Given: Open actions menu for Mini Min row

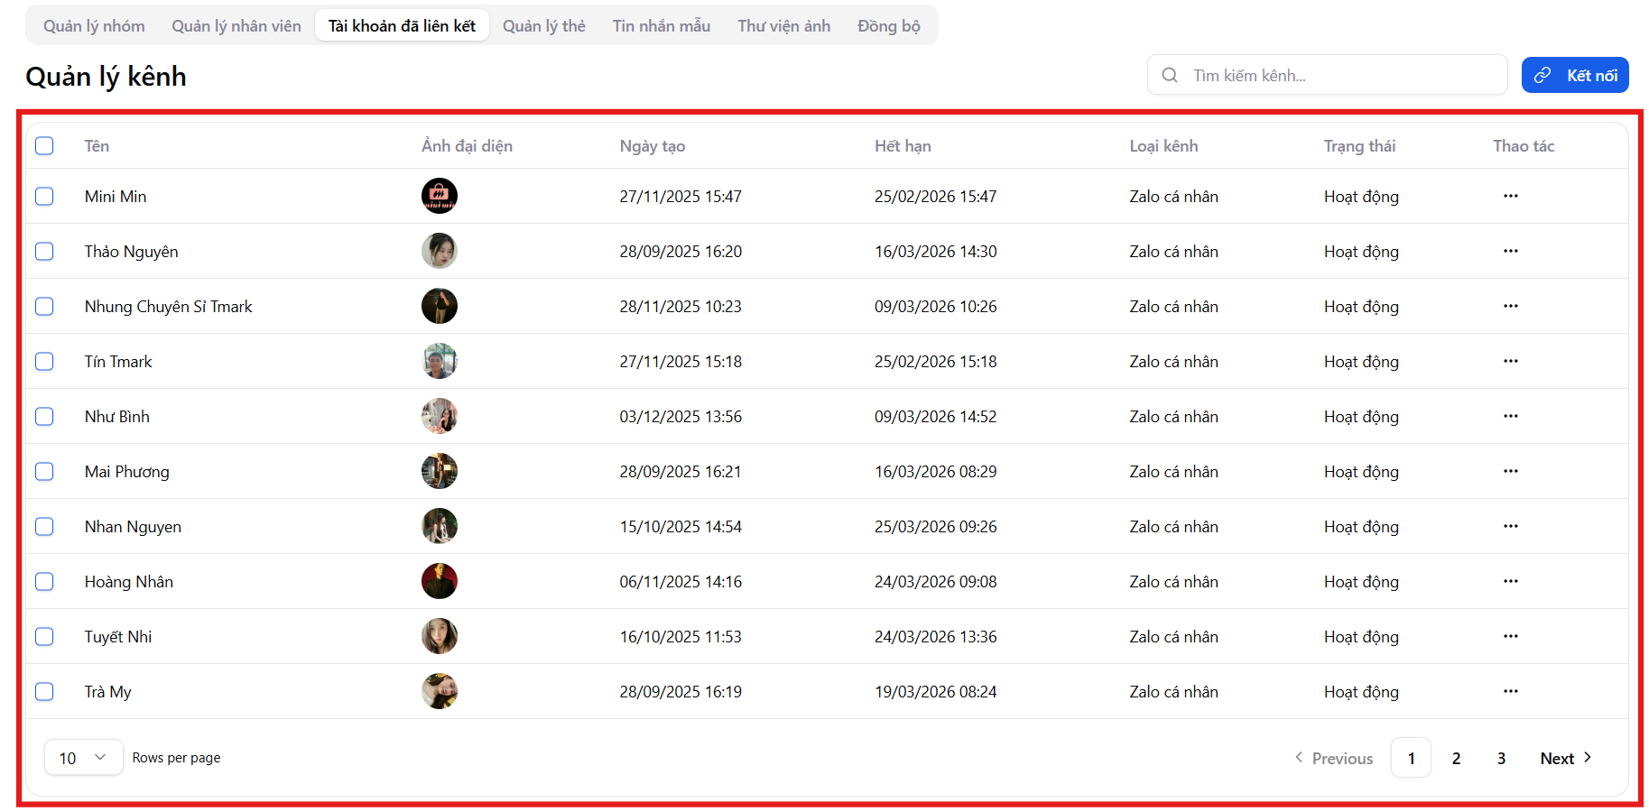Looking at the screenshot, I should pos(1510,196).
